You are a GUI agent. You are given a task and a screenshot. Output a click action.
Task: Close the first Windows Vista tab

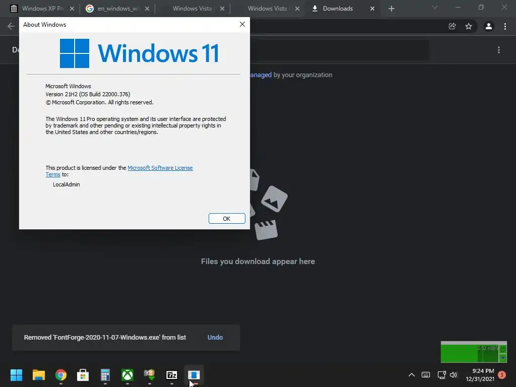(222, 9)
